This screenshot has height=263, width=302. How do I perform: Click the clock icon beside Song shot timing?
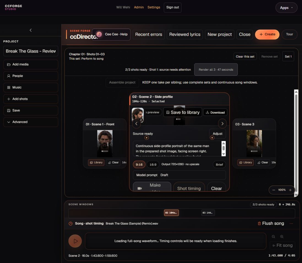tap(71, 224)
